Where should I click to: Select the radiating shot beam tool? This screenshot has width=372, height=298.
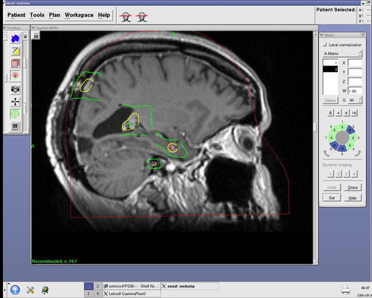coord(16,75)
